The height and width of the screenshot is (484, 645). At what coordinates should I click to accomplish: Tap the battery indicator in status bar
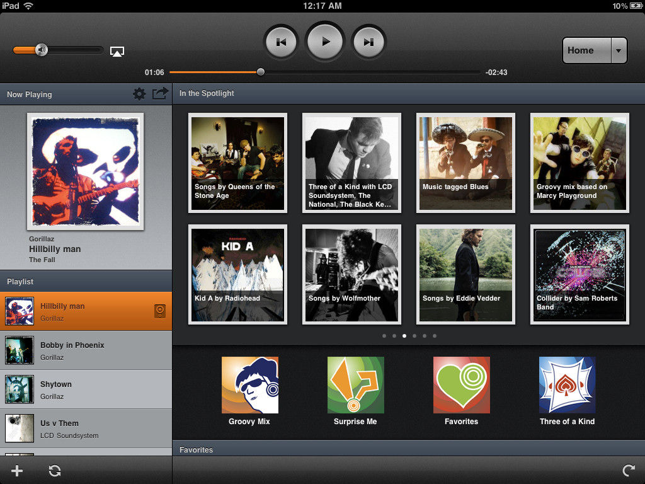[x=636, y=6]
